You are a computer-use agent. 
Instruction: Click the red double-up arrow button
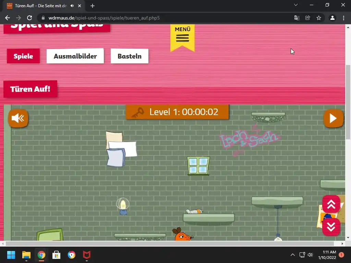[x=331, y=204]
